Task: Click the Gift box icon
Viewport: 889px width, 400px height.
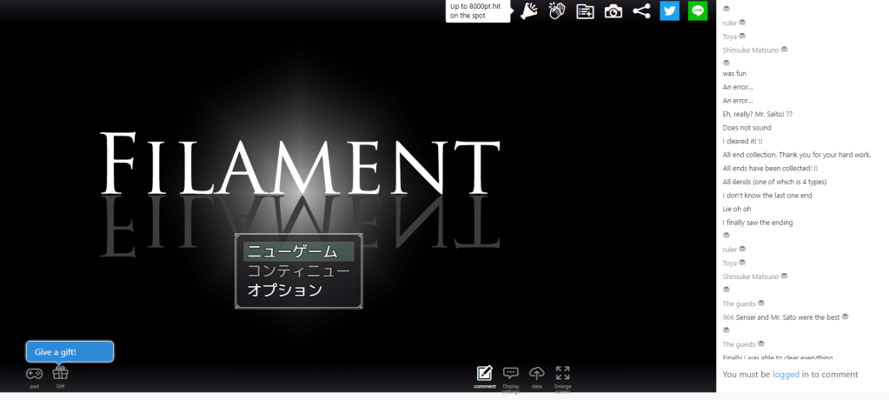Action: pos(60,374)
